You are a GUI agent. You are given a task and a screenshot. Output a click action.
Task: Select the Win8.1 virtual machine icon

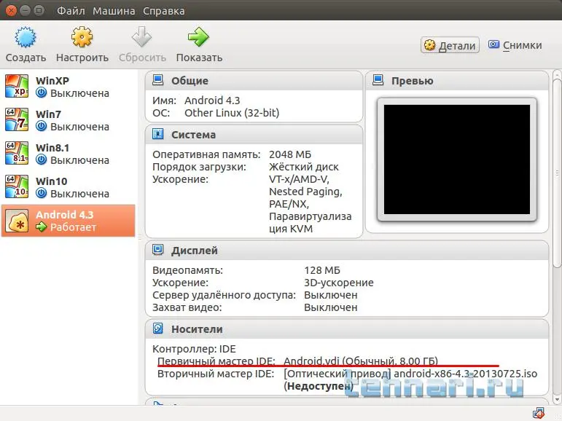pos(17,153)
